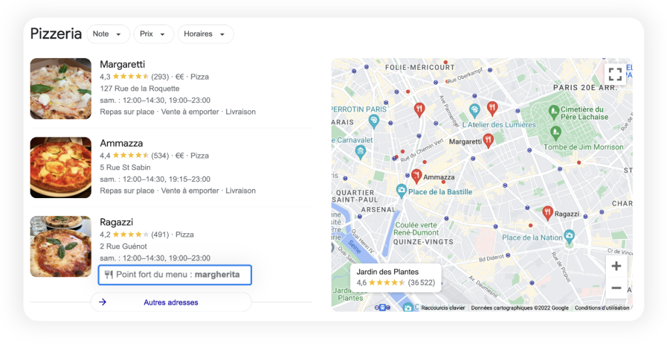667x344 pixels.
Task: Click the fork-and-knife icon in menu highlight
Action: (x=109, y=274)
